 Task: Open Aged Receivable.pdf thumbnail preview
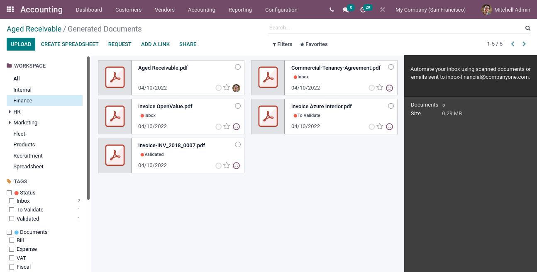(115, 78)
